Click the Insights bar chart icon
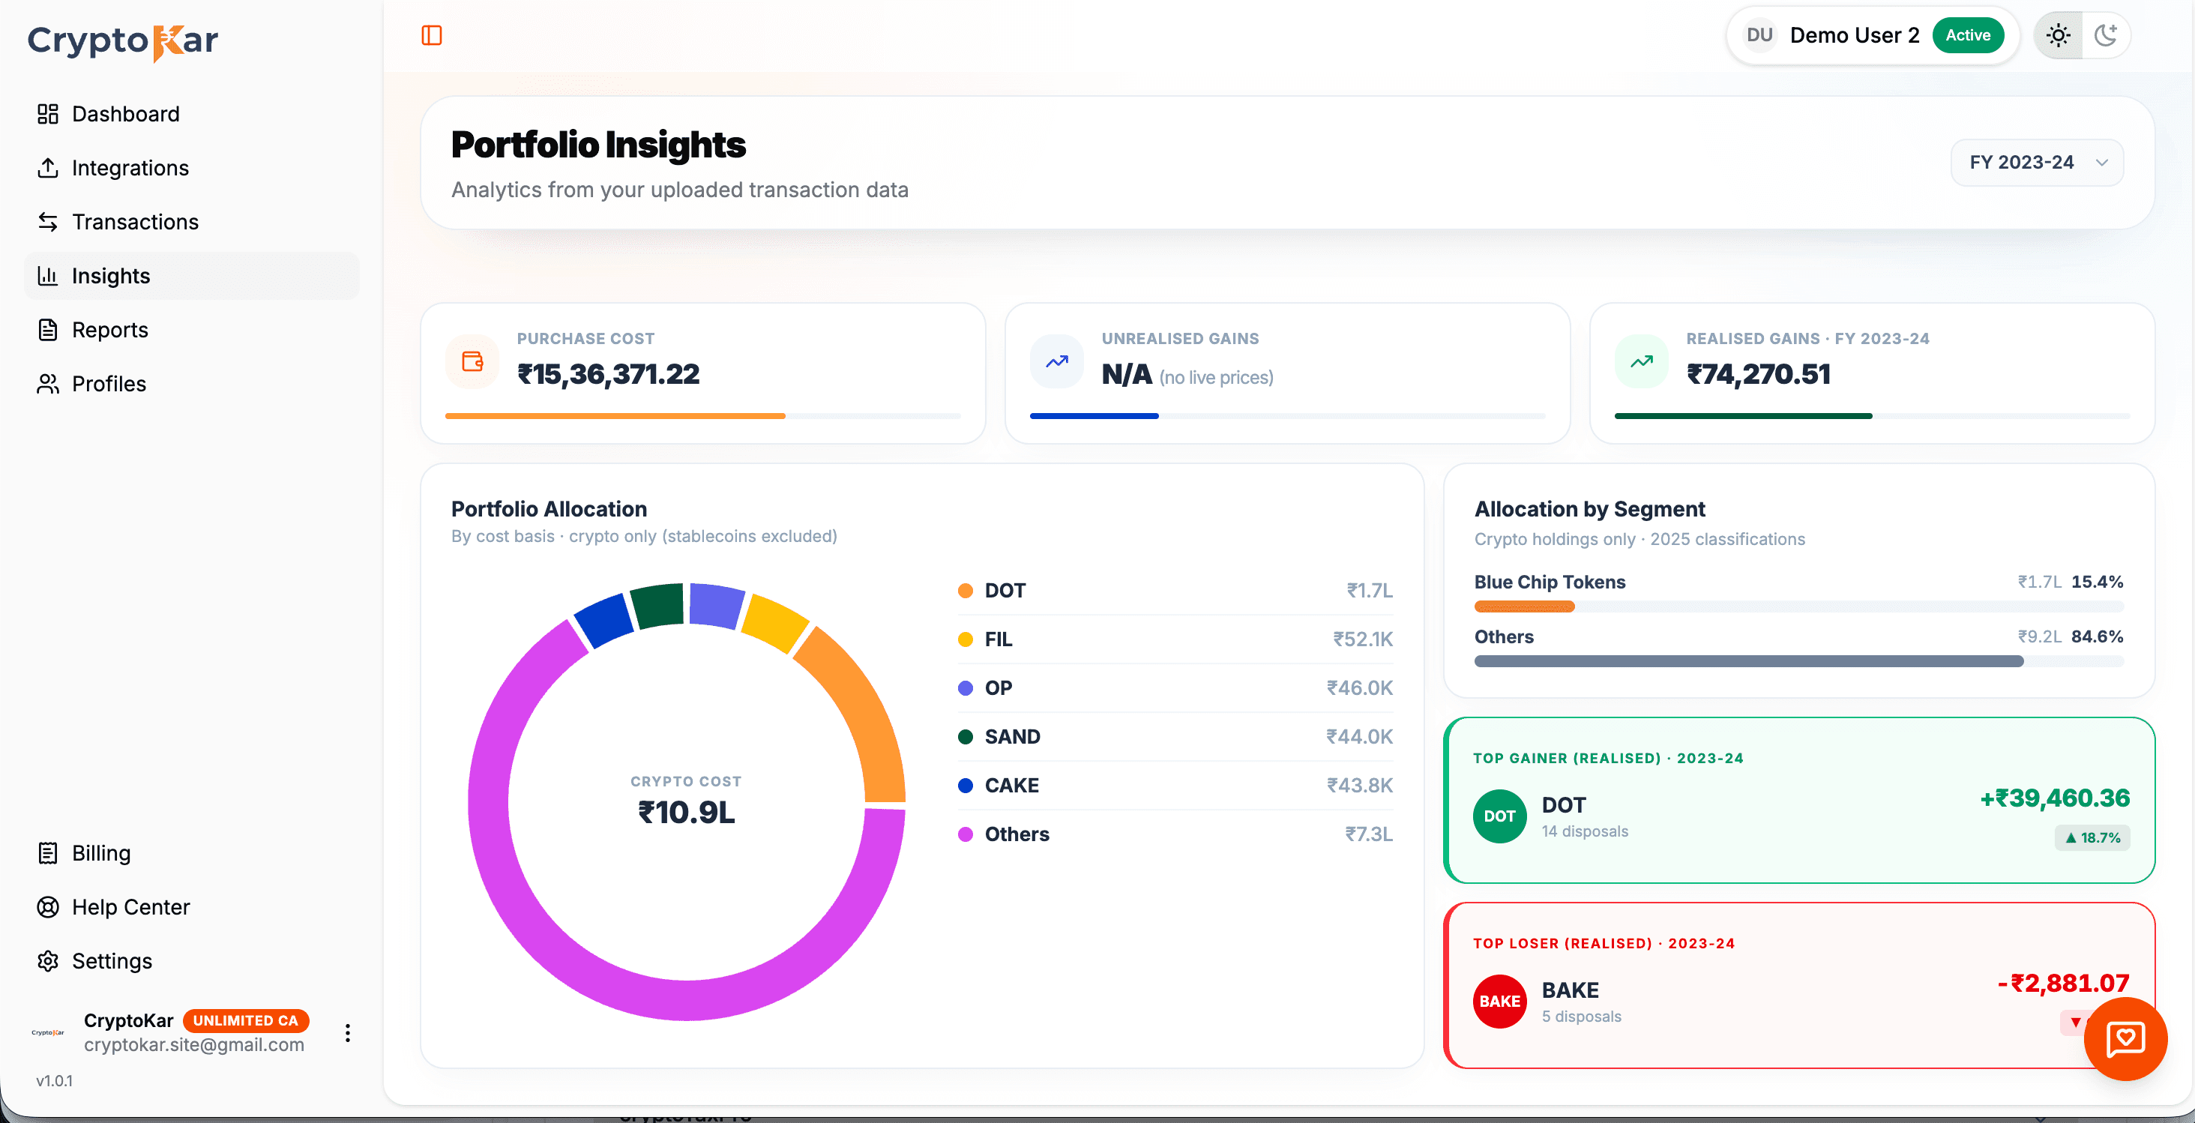2195x1123 pixels. [48, 276]
